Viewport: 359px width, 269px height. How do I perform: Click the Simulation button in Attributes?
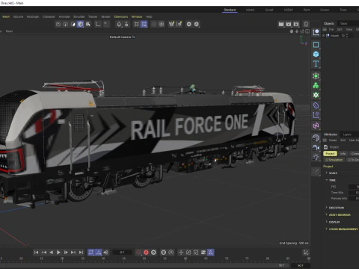334,160
